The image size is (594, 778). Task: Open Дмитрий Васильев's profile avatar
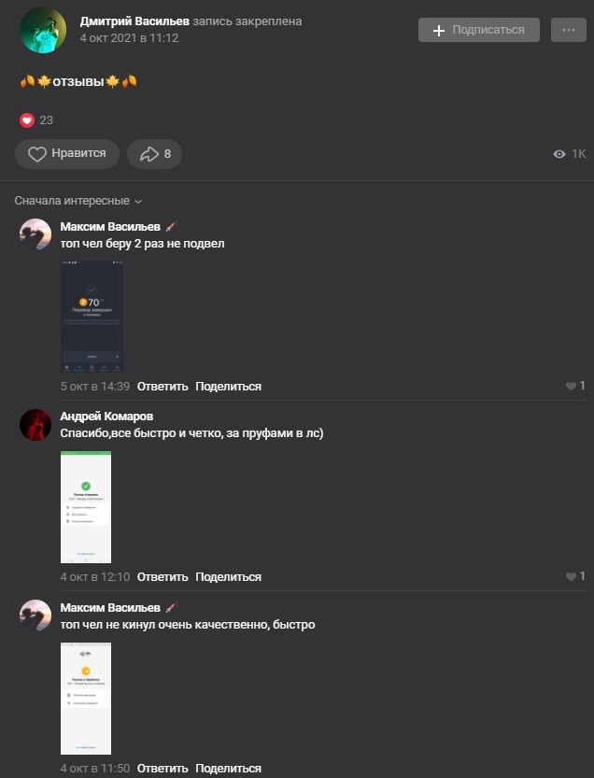click(x=43, y=30)
